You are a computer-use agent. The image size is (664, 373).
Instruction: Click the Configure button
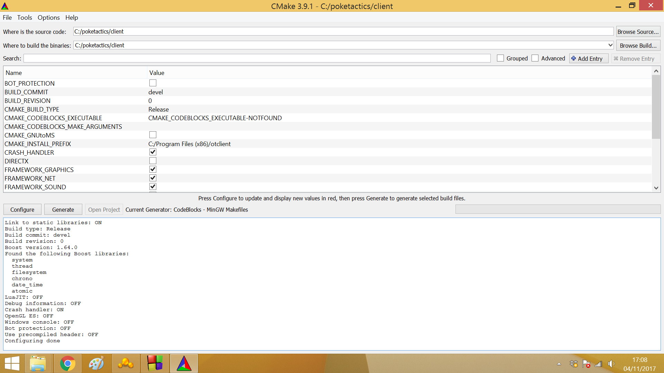[x=22, y=210]
